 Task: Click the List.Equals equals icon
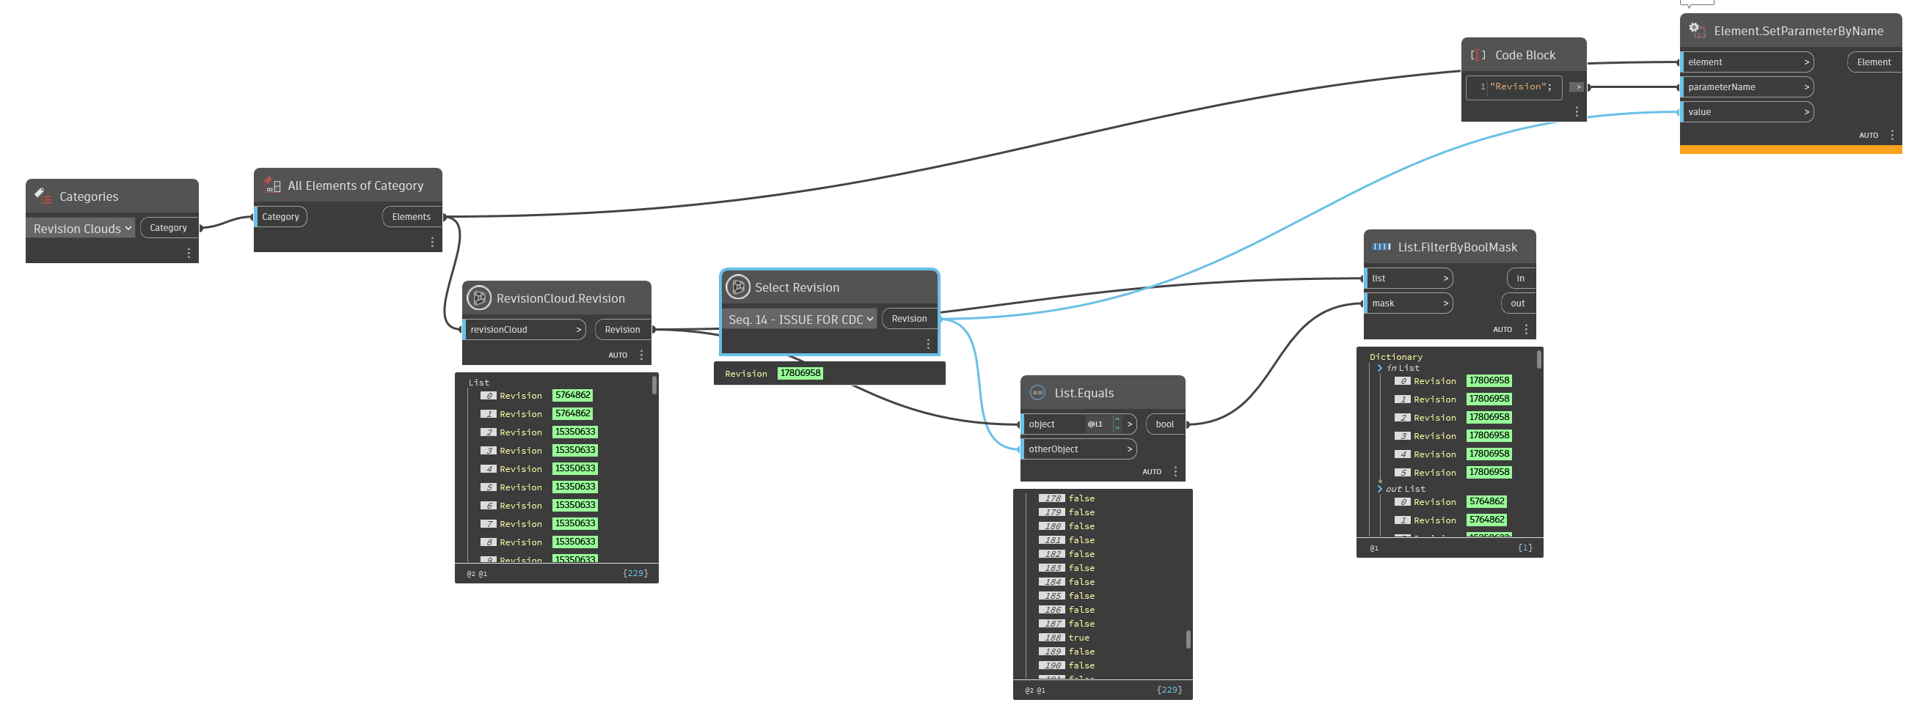(x=1037, y=392)
